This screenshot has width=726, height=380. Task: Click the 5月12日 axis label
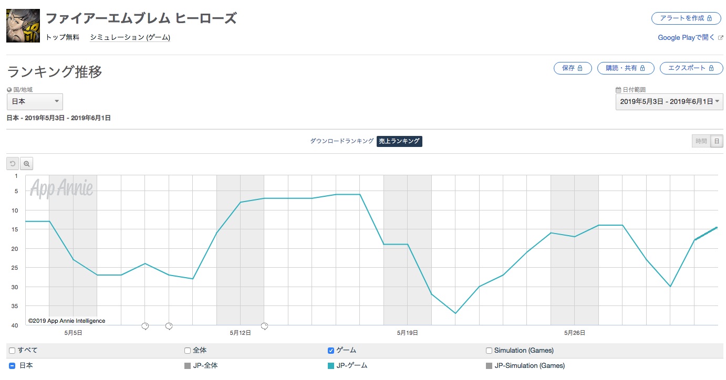(x=240, y=333)
